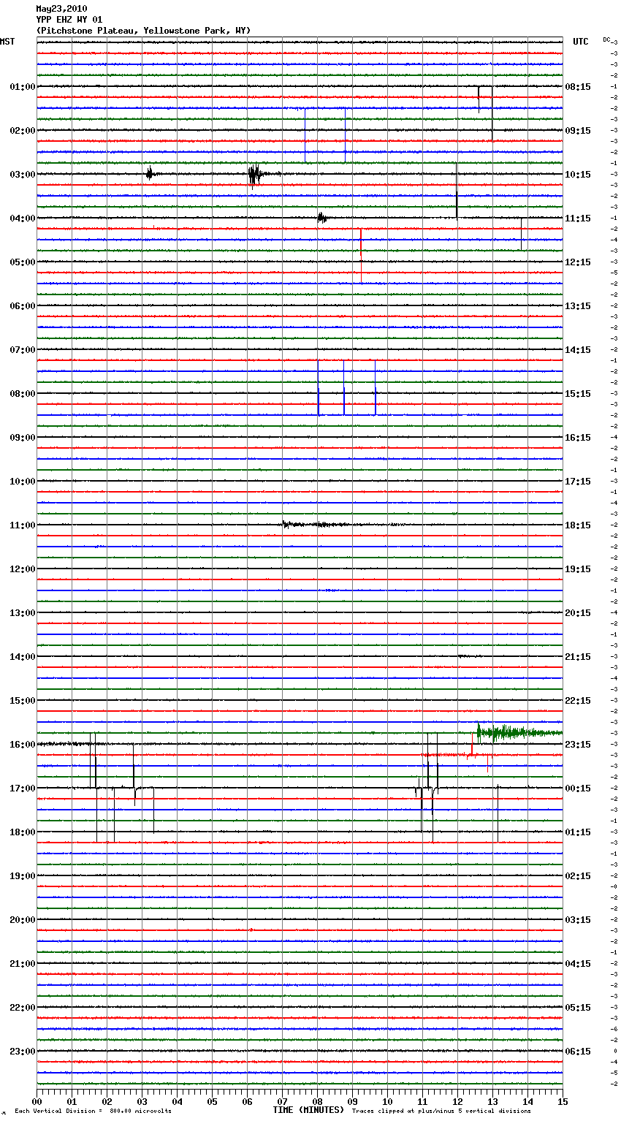The width and height of the screenshot is (621, 1121).
Task: Click minute 07 on the bottom axis
Action: point(282,1101)
